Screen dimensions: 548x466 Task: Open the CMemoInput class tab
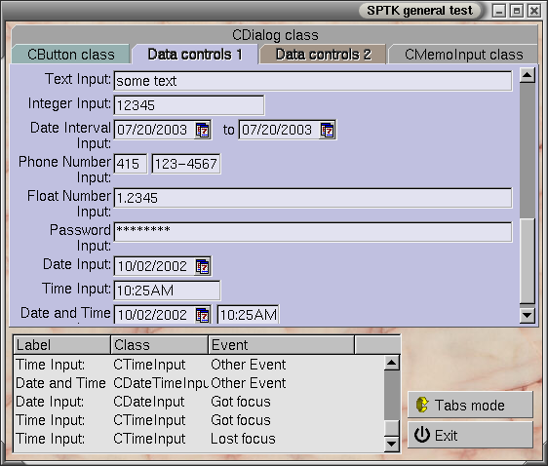pos(463,55)
